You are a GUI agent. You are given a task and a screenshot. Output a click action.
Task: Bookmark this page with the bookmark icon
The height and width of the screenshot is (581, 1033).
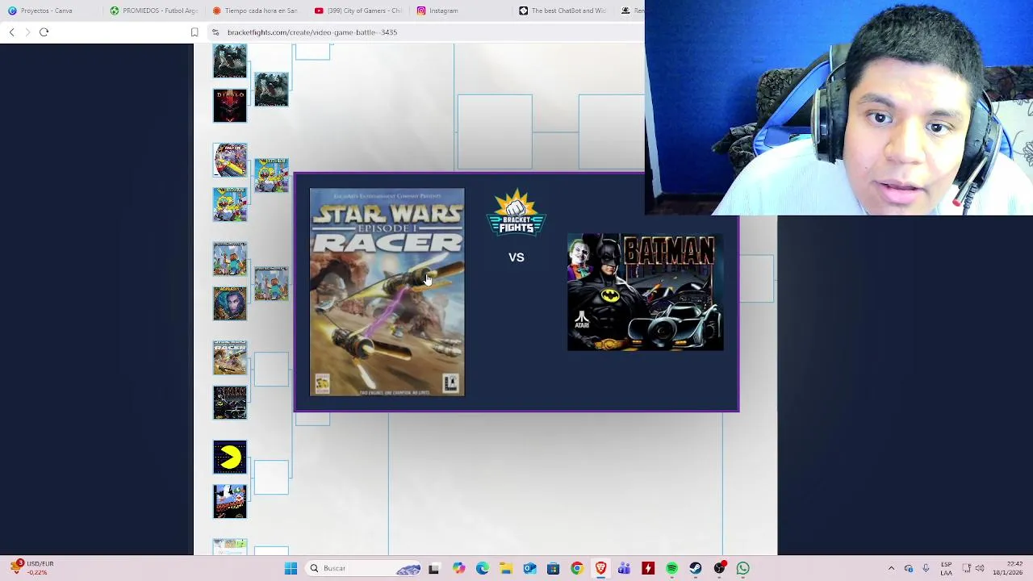(x=194, y=32)
